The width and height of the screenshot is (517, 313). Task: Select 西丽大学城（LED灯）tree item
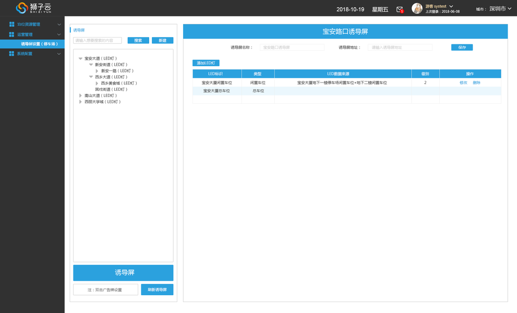[103, 102]
